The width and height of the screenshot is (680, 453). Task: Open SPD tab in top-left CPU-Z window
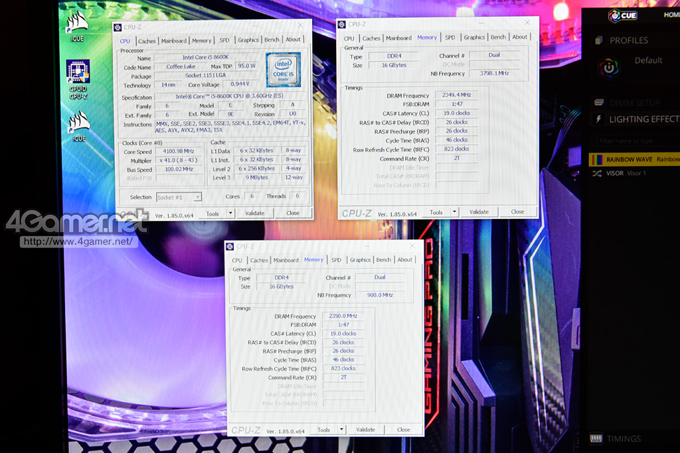pos(224,40)
